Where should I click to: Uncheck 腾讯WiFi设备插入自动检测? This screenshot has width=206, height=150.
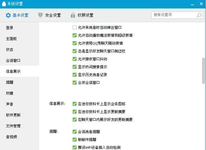[x=75, y=148]
